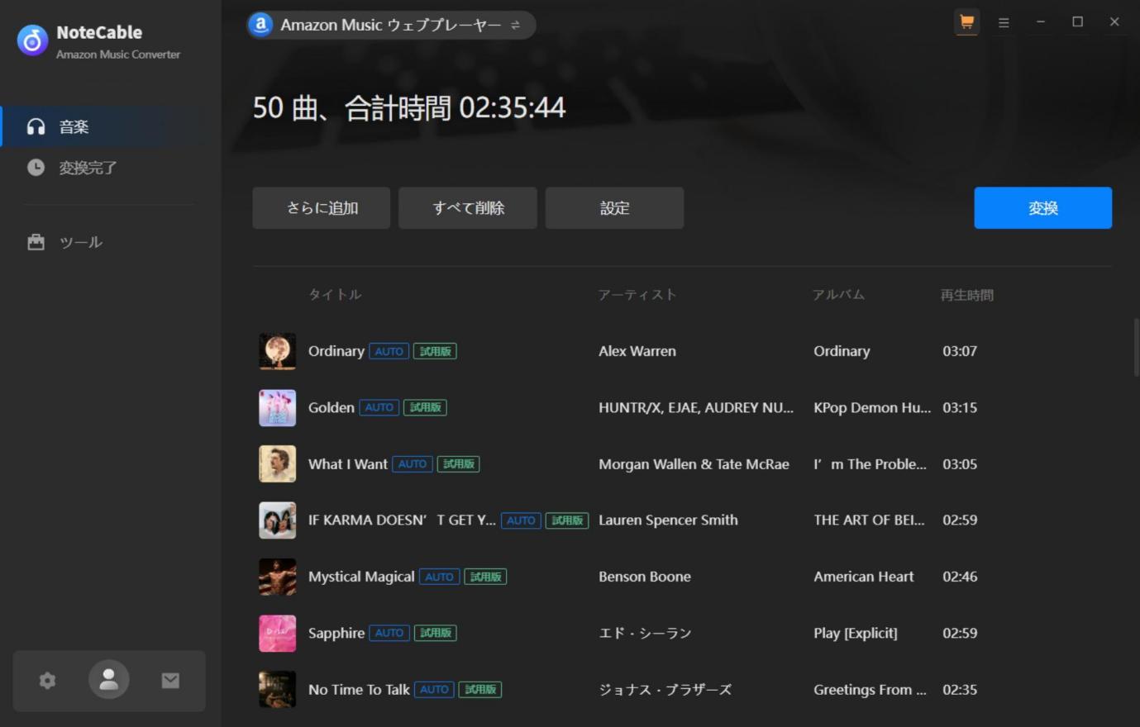This screenshot has height=727, width=1140.
Task: Click the IF KARMA DOESN'T GET Y... thumbnail
Action: (278, 520)
